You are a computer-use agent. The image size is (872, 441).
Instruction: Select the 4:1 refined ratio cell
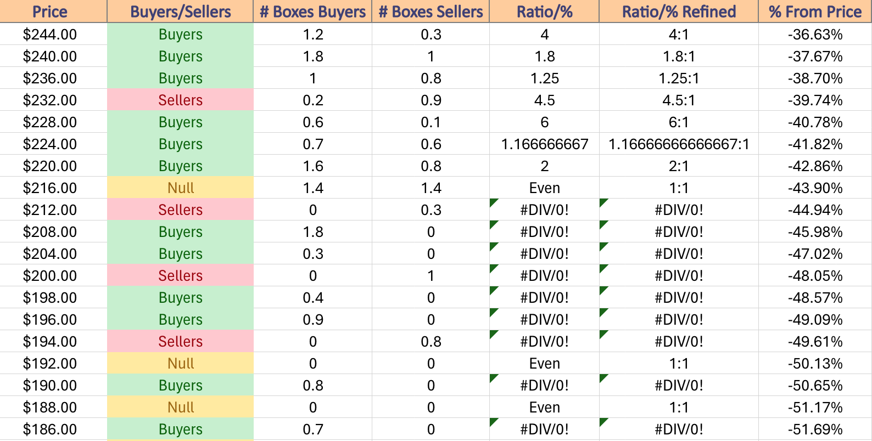pyautogui.click(x=679, y=34)
